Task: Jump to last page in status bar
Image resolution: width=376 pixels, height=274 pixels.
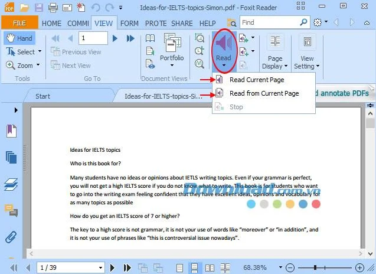Action: (127, 268)
